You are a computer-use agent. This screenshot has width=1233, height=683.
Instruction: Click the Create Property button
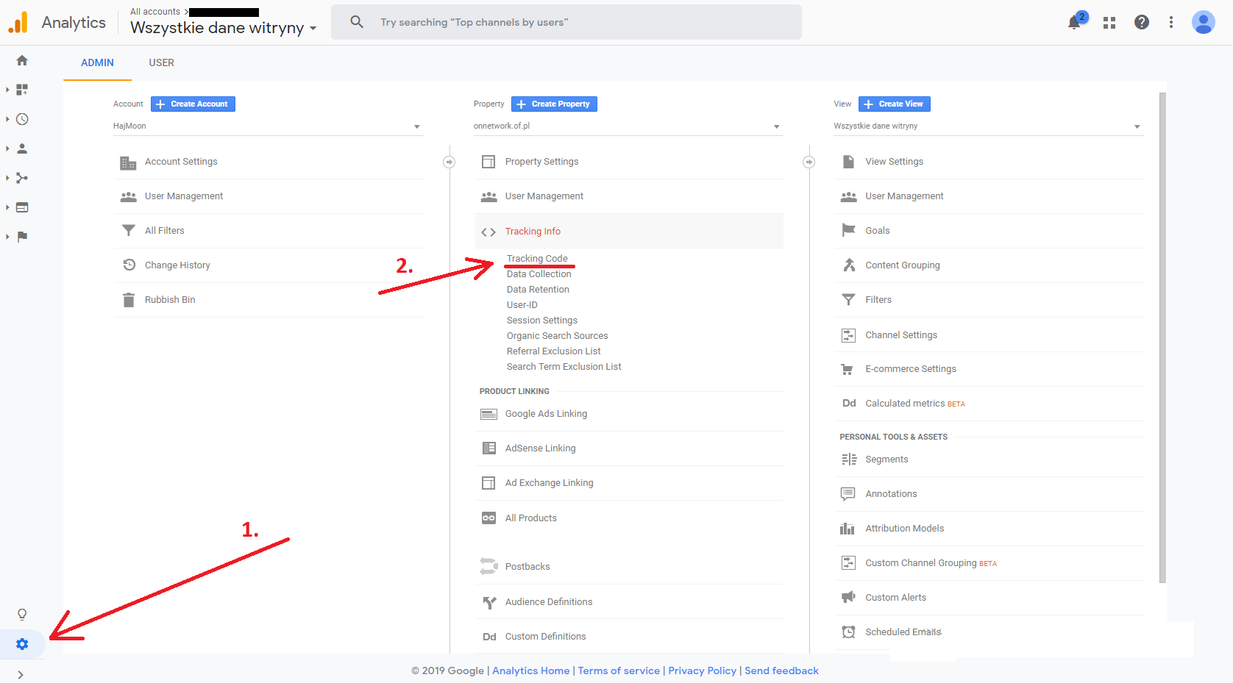click(554, 104)
